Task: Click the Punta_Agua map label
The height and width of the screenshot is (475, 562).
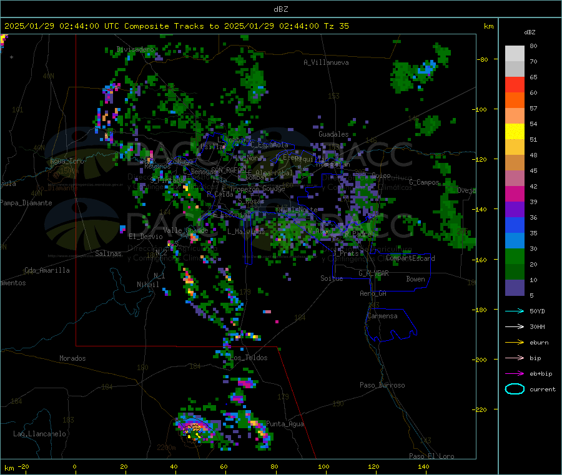Action: tap(285, 424)
